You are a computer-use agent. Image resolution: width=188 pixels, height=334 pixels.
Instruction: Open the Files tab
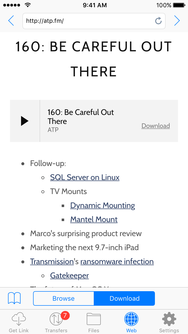(x=94, y=322)
